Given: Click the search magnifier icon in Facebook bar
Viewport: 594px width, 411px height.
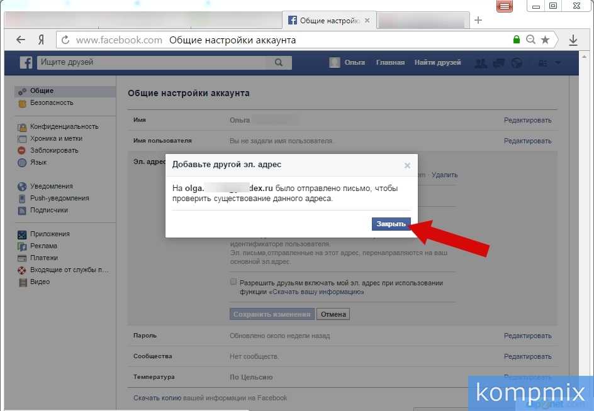Looking at the screenshot, I should point(279,63).
